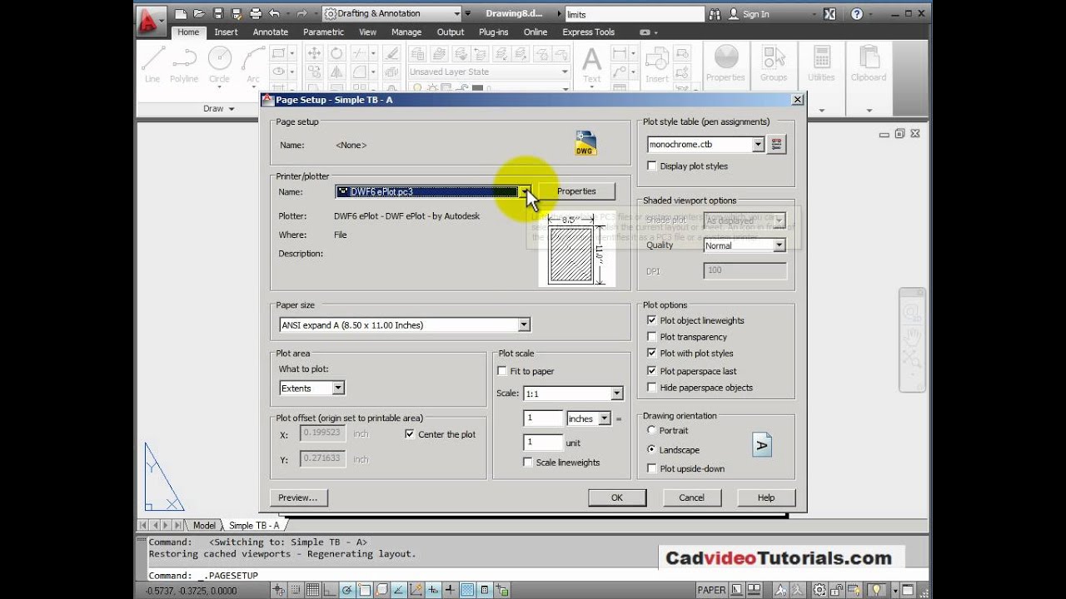1066x599 pixels.
Task: Click the Insert block tool in ribbon
Action: tap(657, 64)
